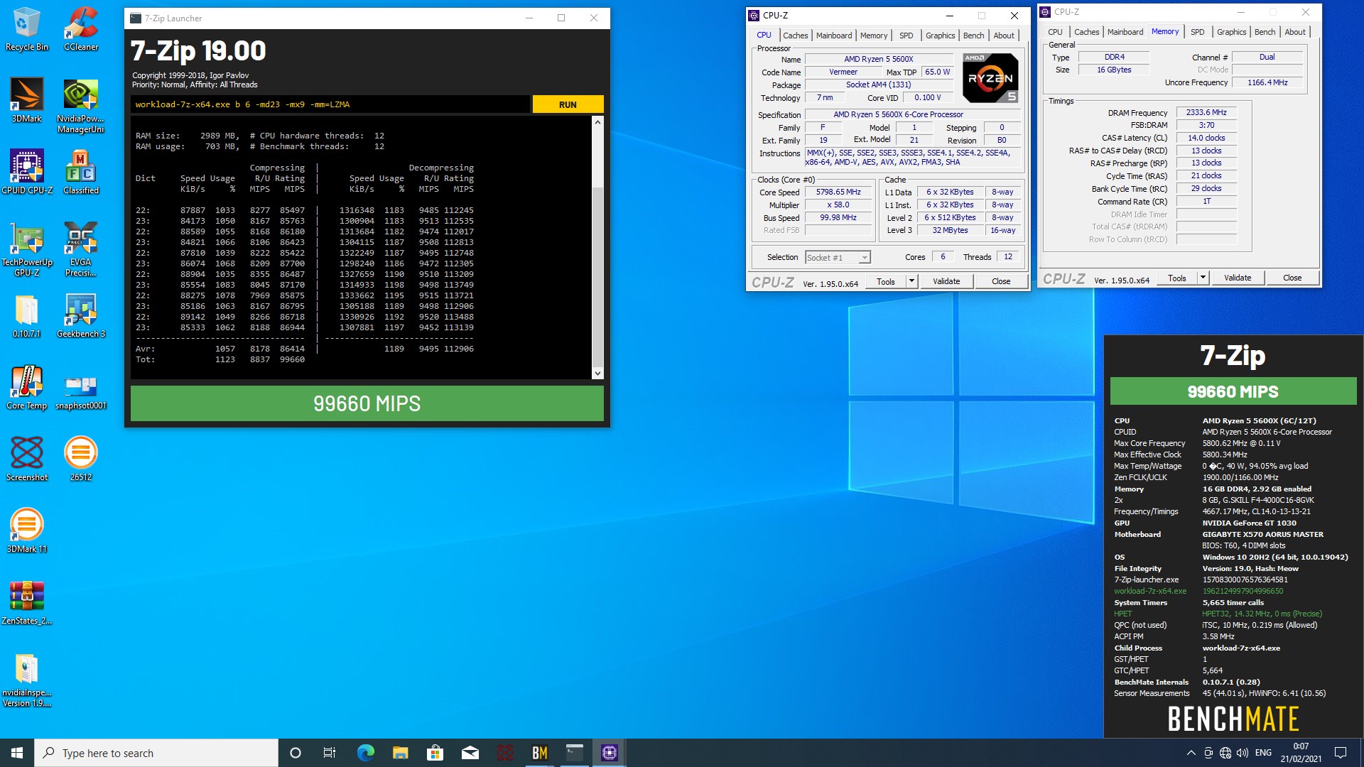Screen dimensions: 1364x767
Task: Switch to the CPU-Z taskbar icon
Action: tap(610, 753)
